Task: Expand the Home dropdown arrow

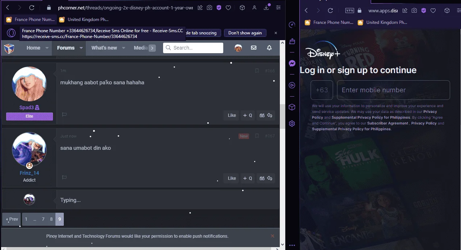Action: (47, 48)
